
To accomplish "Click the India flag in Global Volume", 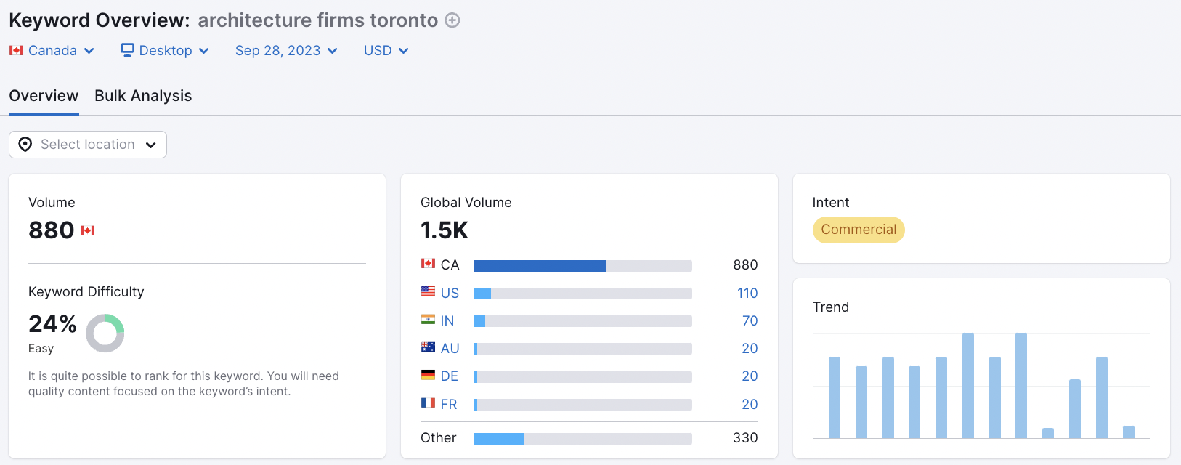I will [x=428, y=320].
